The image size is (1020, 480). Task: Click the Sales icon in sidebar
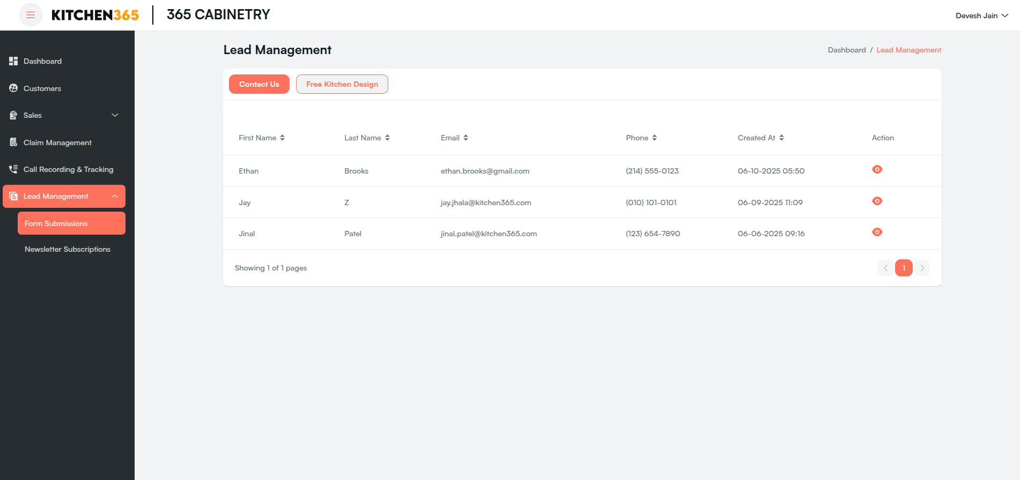pos(13,115)
